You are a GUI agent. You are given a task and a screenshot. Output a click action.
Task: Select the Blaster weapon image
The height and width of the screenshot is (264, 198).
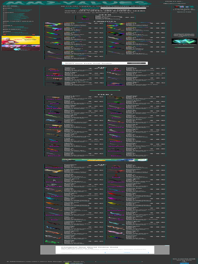click(x=54, y=112)
